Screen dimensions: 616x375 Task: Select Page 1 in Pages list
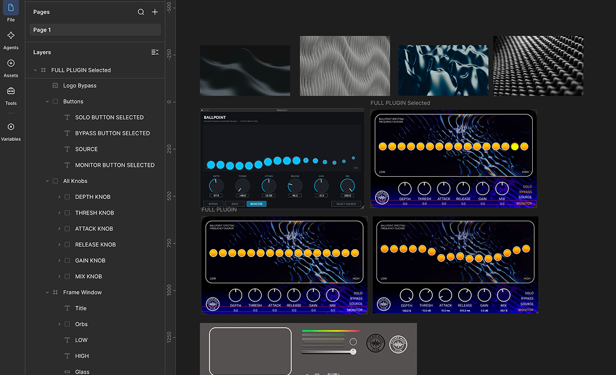coord(95,30)
